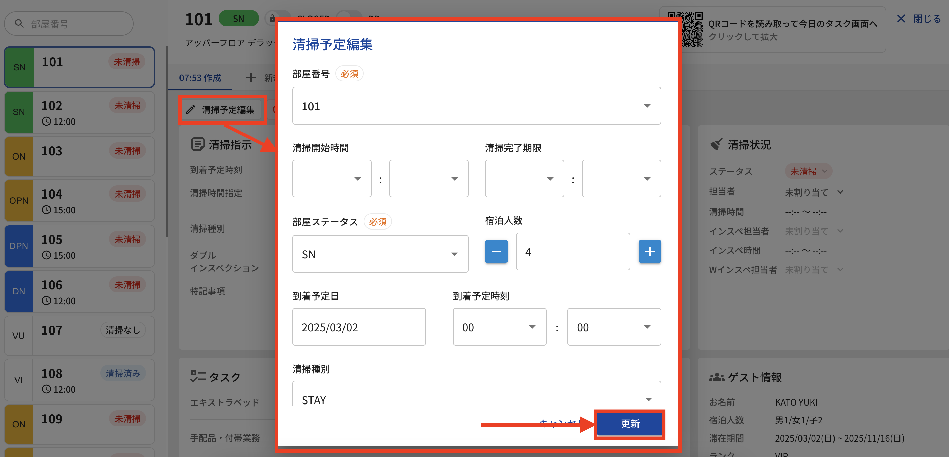
Task: Open 清掃開始時間 hour dropdown
Action: (x=332, y=179)
